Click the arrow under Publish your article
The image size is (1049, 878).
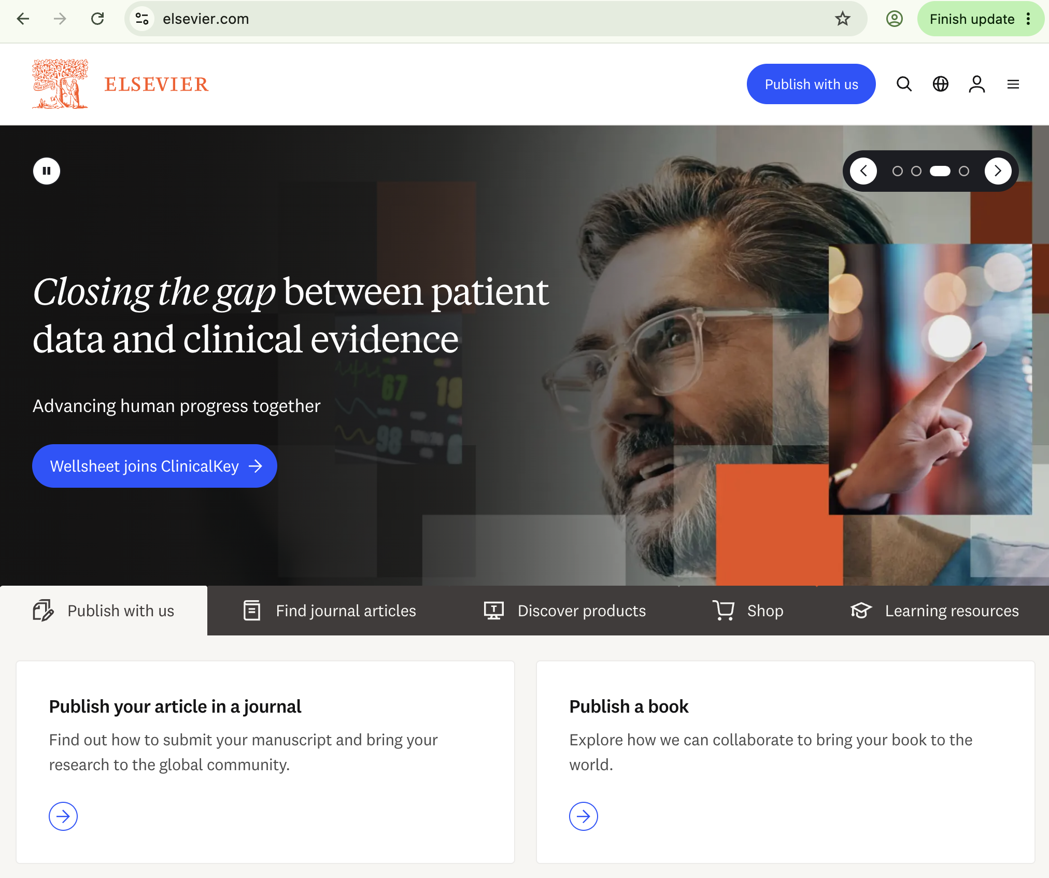point(63,816)
